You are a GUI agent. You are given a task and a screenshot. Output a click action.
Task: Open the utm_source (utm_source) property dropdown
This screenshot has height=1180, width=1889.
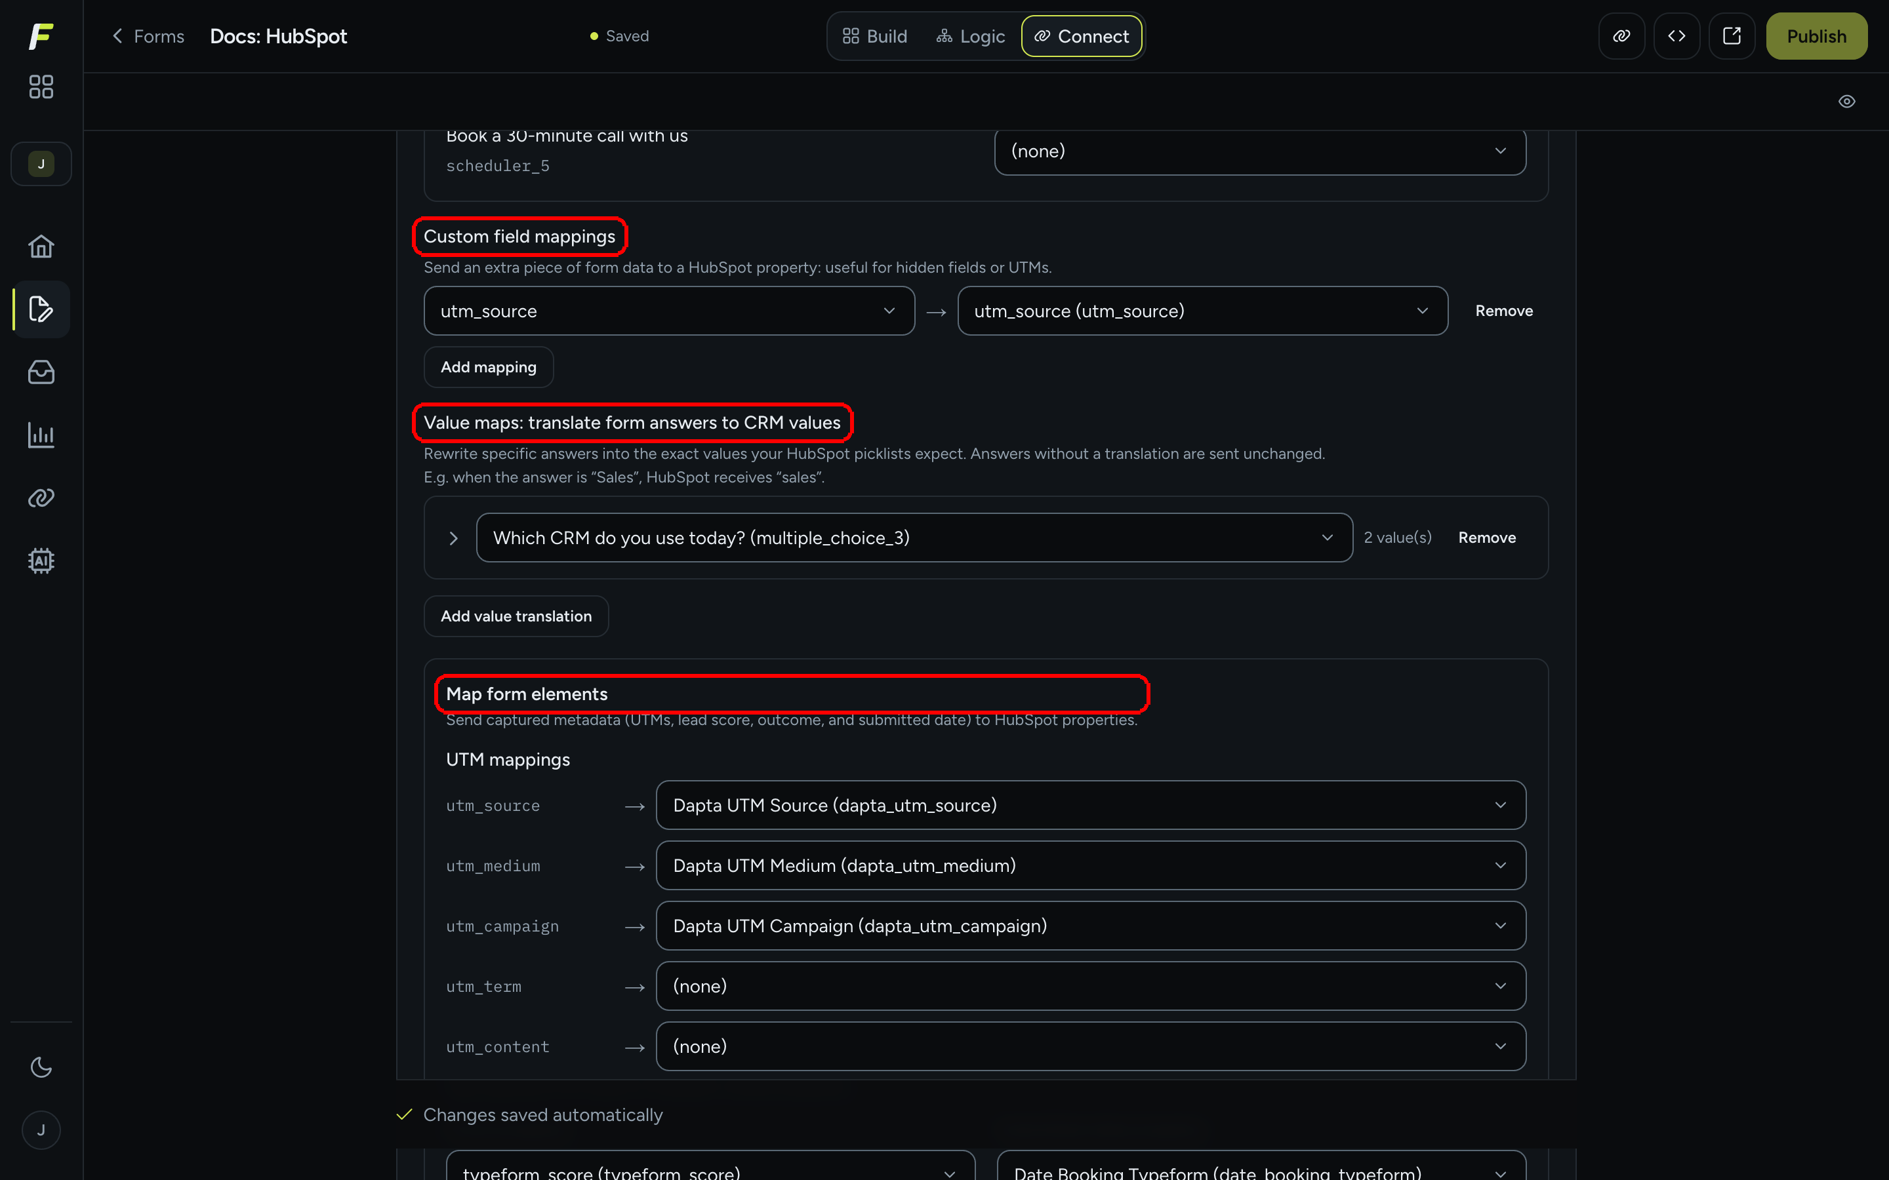pyautogui.click(x=1202, y=311)
